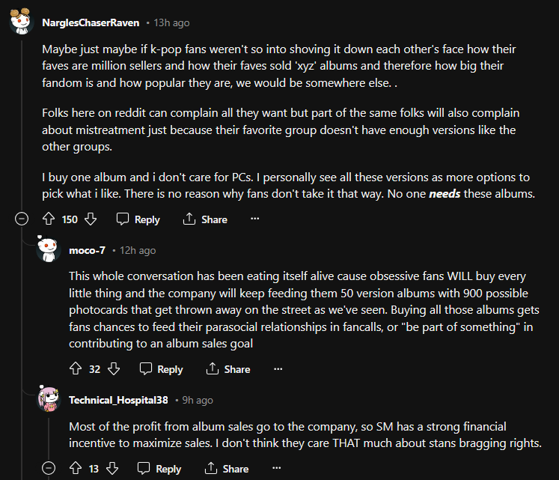The height and width of the screenshot is (480, 559).
Task: Upvote moco-7's comment
Action: [x=75, y=369]
